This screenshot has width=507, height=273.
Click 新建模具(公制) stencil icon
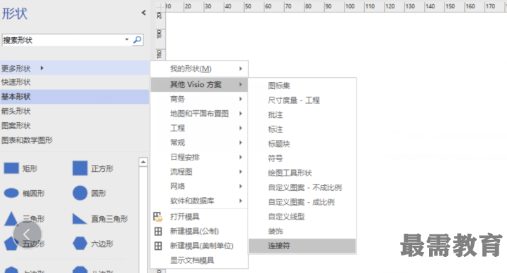tap(158, 231)
